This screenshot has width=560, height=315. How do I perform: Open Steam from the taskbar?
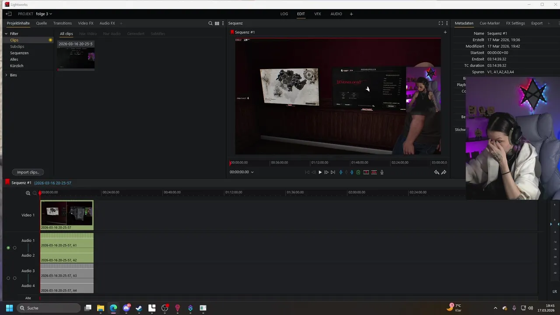[x=139, y=308]
